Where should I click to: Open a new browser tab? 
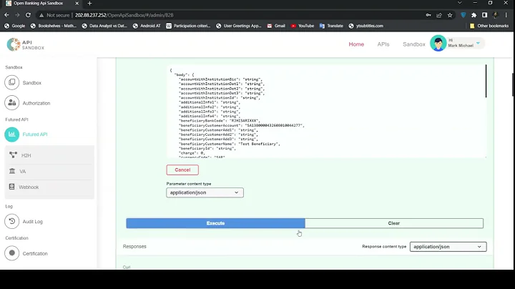pyautogui.click(x=89, y=4)
